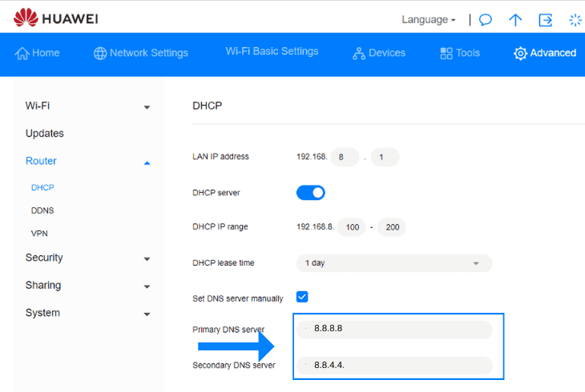Click LAN IP third octet field showing 8
The height and width of the screenshot is (392, 585).
pos(345,157)
